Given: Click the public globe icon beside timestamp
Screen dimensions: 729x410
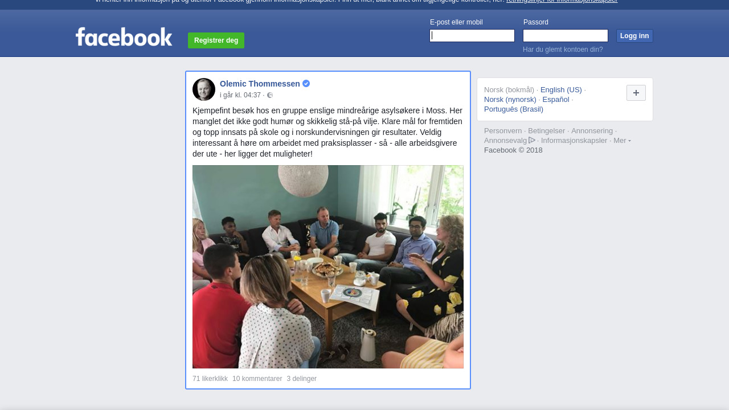Looking at the screenshot, I should click(x=270, y=95).
